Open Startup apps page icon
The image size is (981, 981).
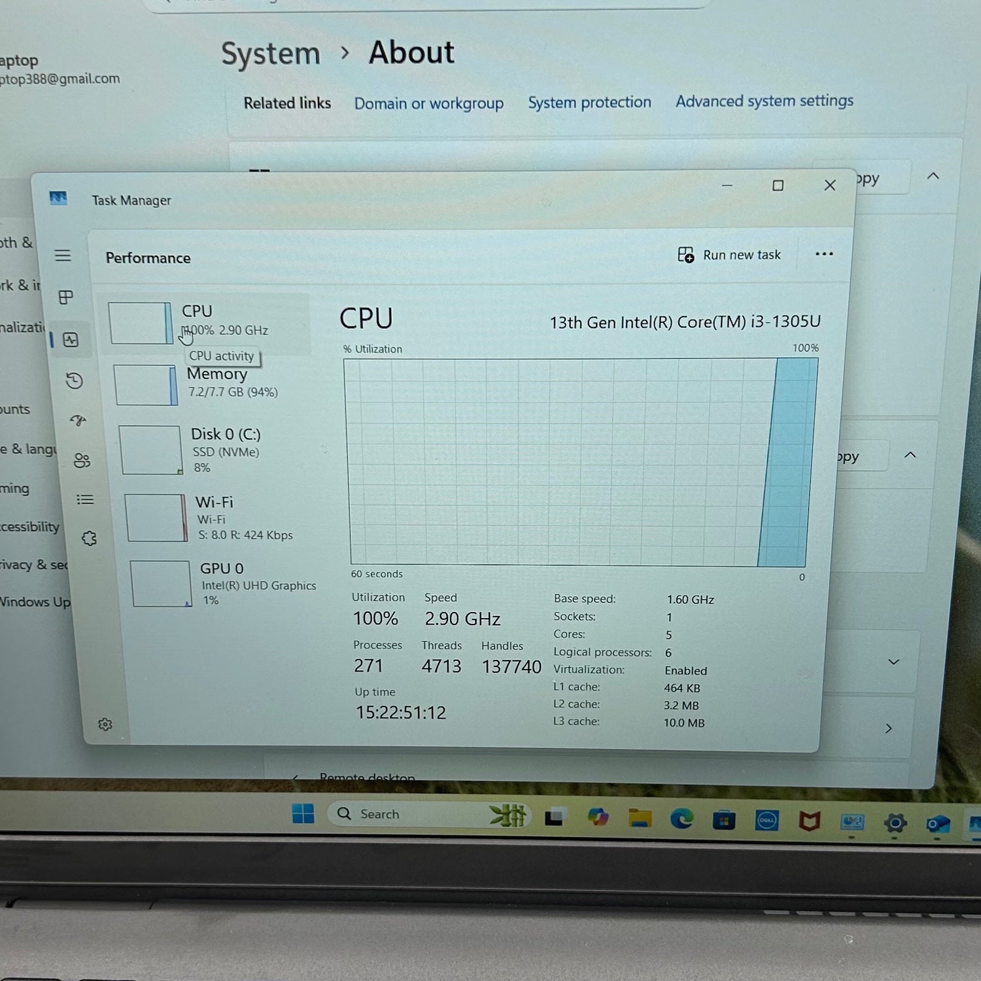pos(78,421)
